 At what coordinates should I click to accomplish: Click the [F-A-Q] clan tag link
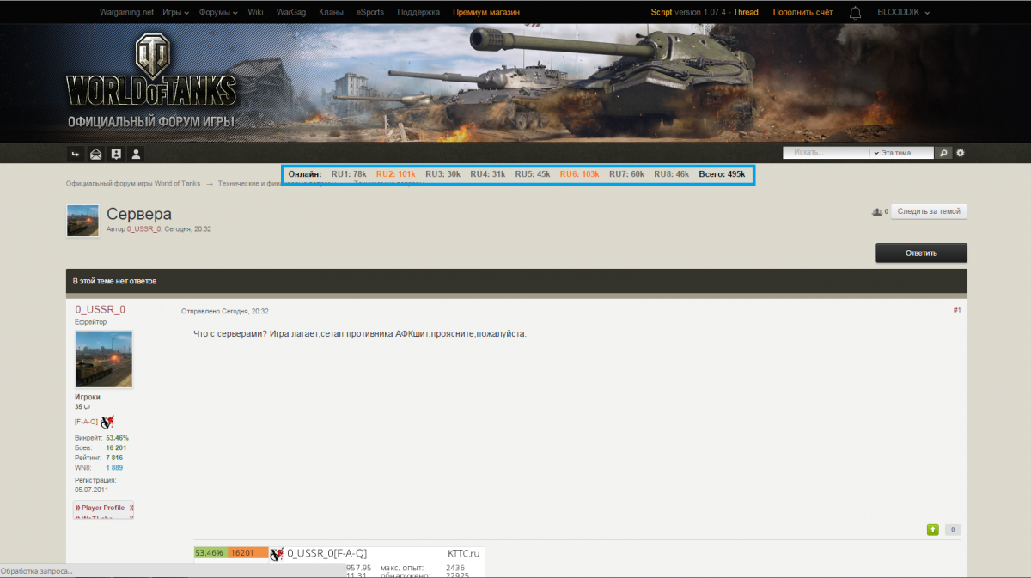click(86, 422)
